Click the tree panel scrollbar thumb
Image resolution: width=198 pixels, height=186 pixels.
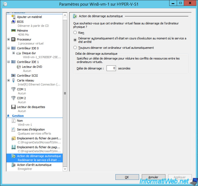(65, 93)
